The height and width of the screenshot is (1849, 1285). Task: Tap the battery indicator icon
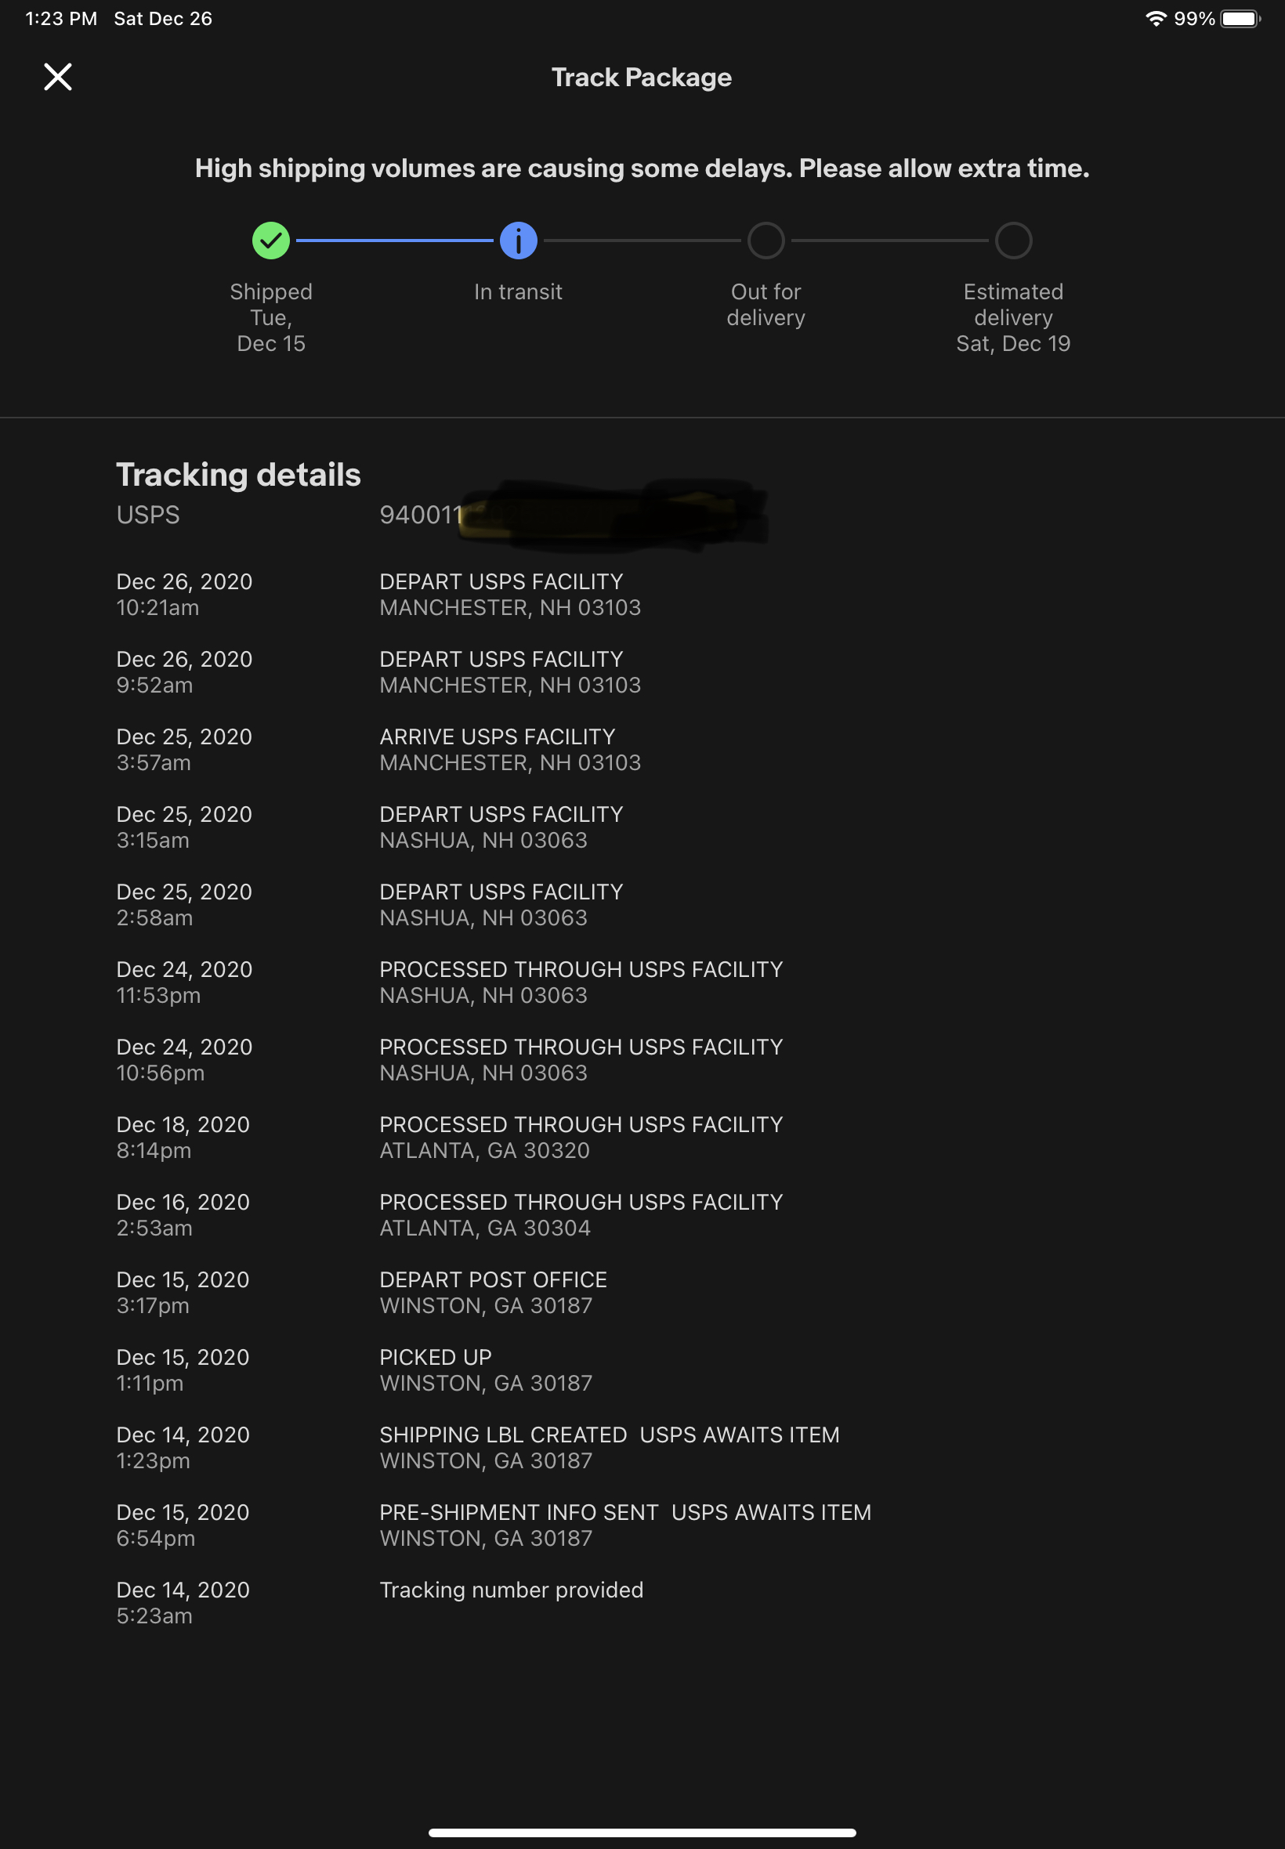[1239, 19]
